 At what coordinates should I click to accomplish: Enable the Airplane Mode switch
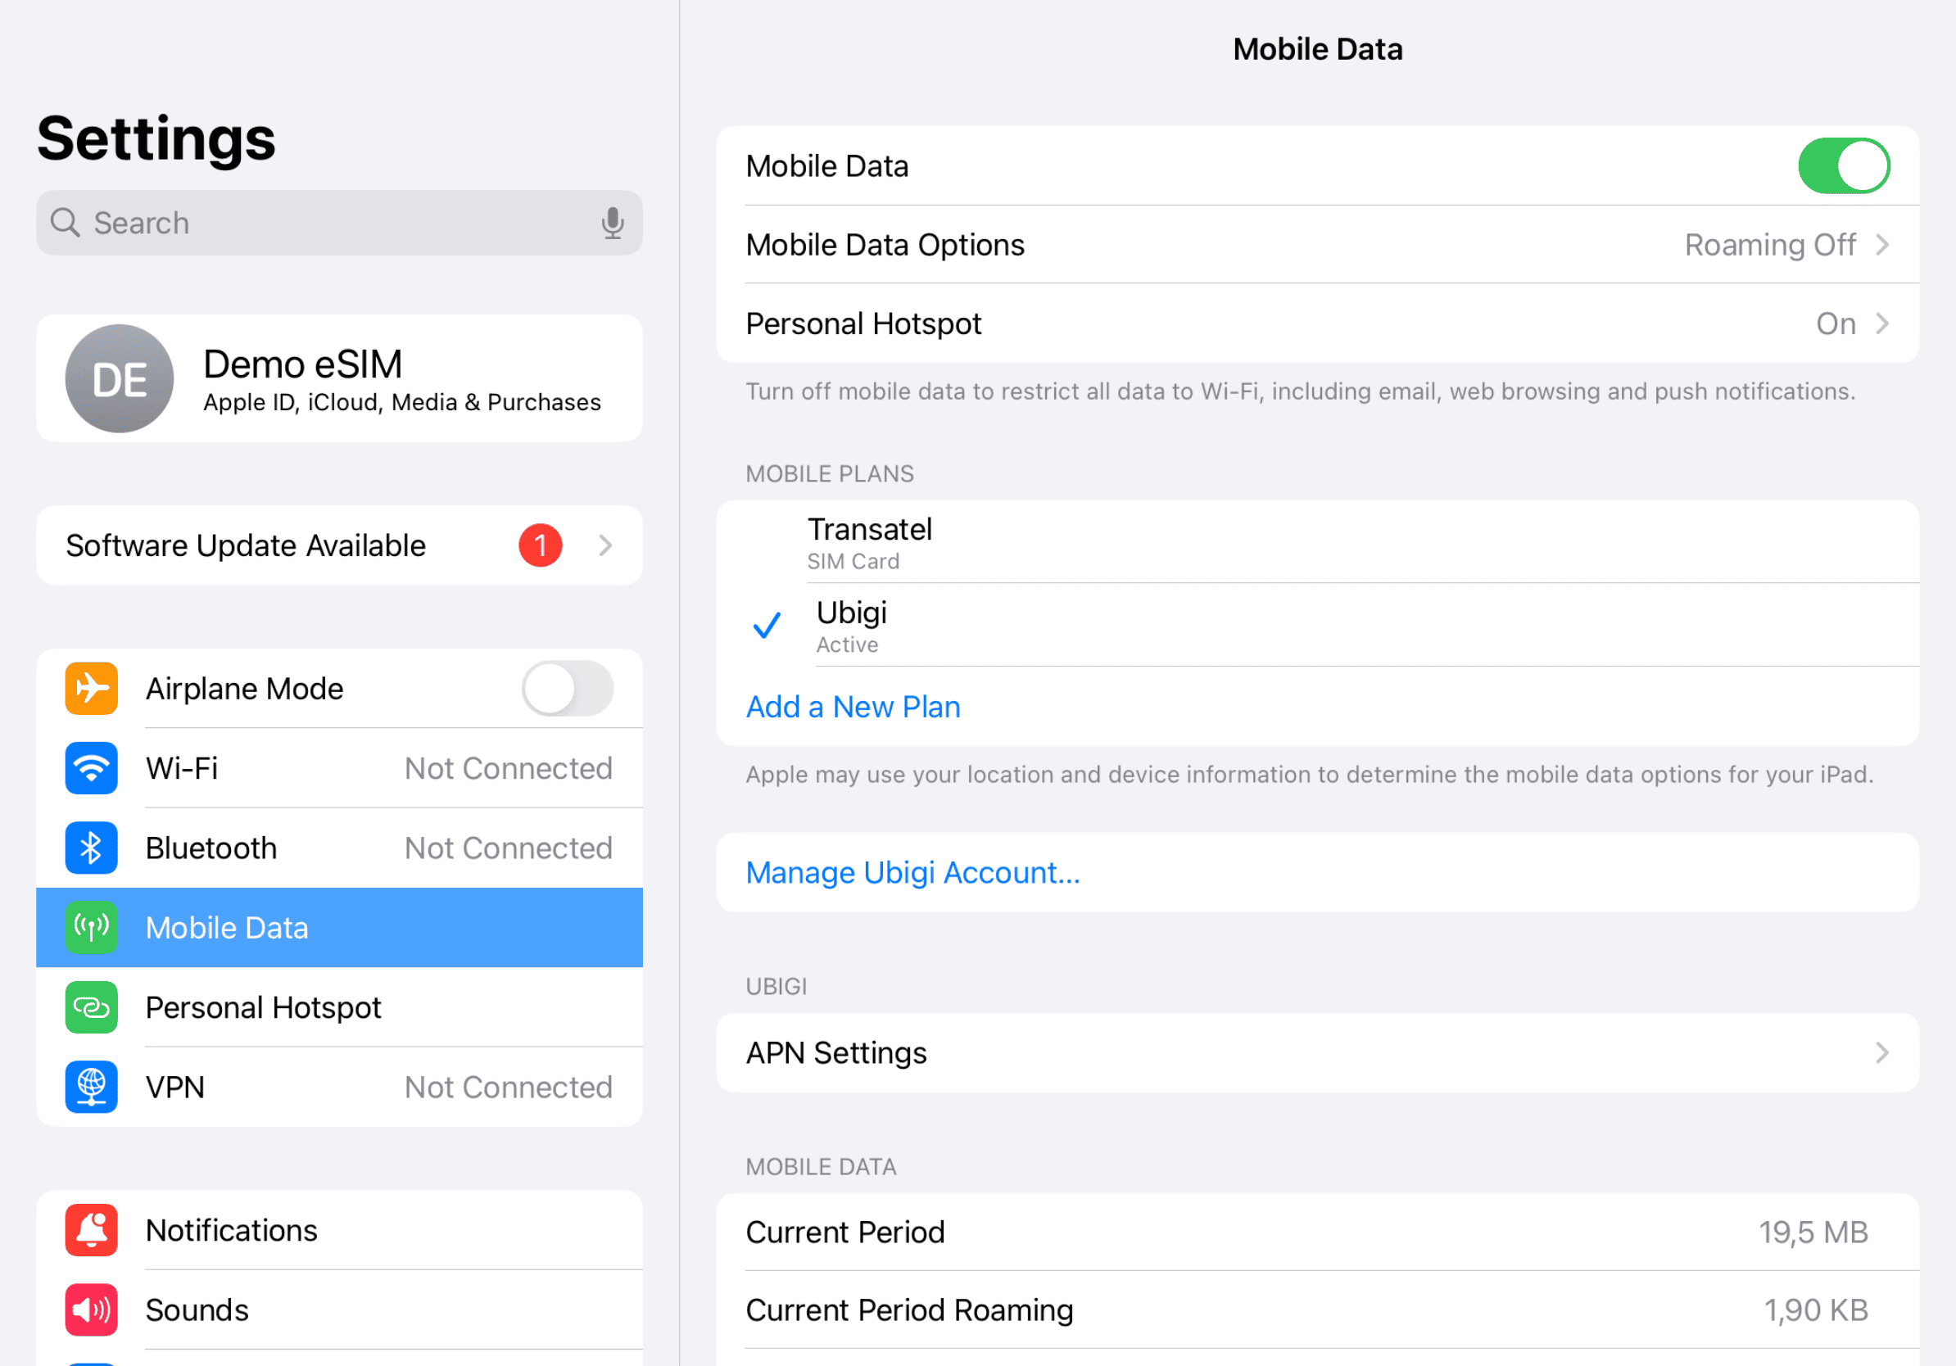point(568,688)
